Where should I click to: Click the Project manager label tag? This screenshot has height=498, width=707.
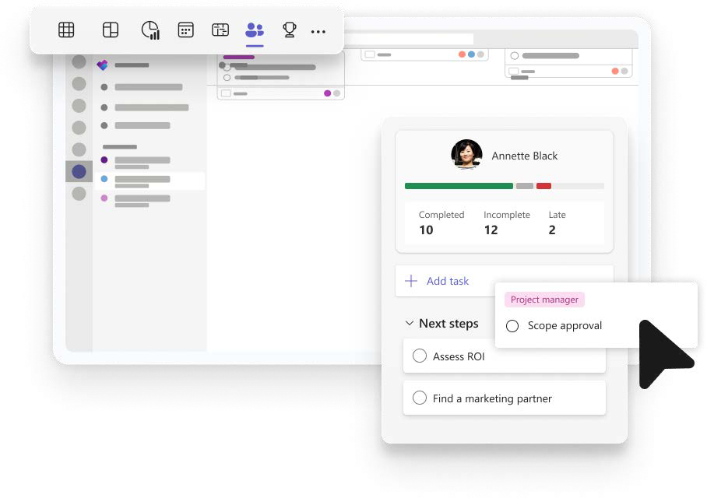point(544,300)
